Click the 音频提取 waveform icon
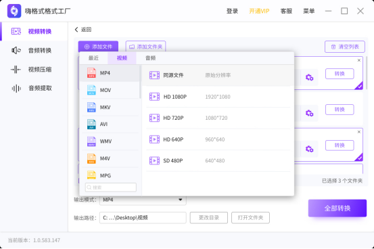 pos(16,89)
